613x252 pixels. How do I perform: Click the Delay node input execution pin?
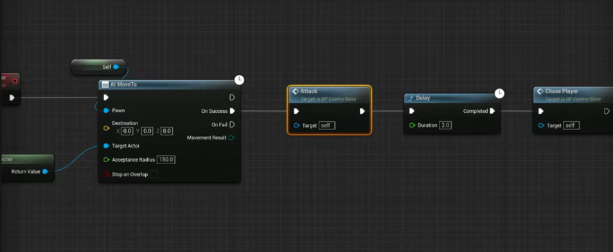412,111
